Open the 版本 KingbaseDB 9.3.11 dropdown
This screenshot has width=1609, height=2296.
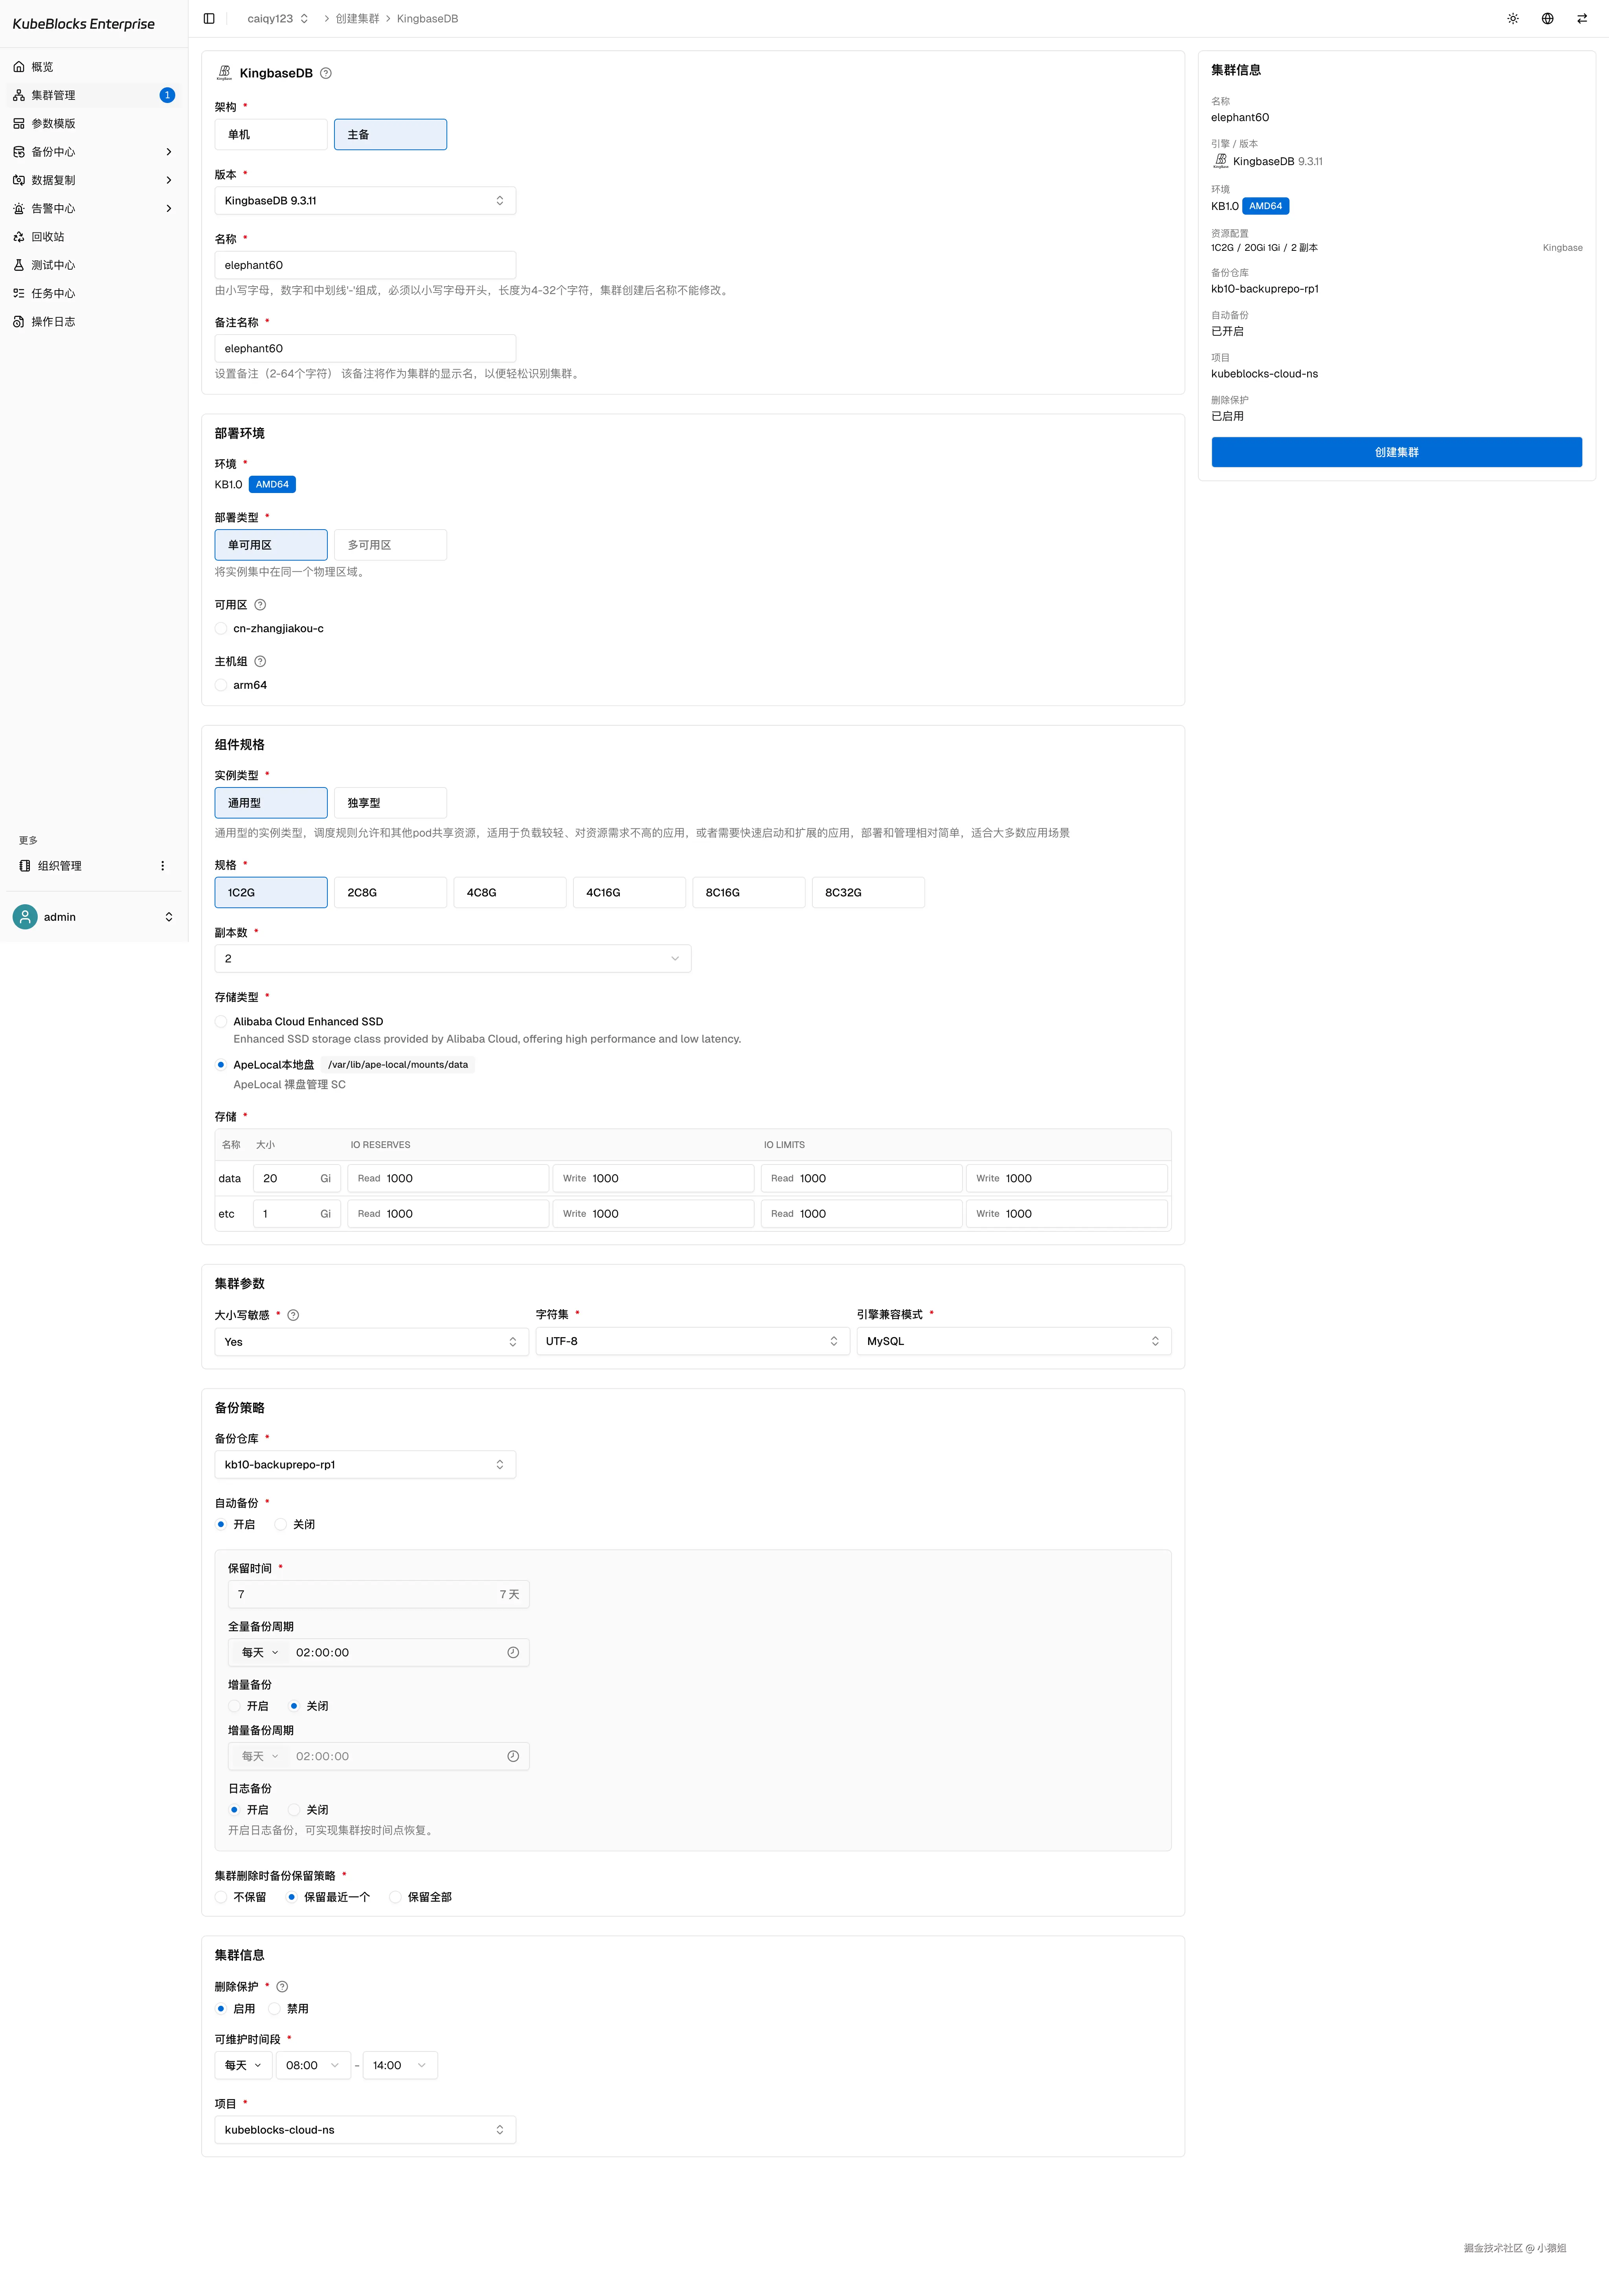[365, 200]
